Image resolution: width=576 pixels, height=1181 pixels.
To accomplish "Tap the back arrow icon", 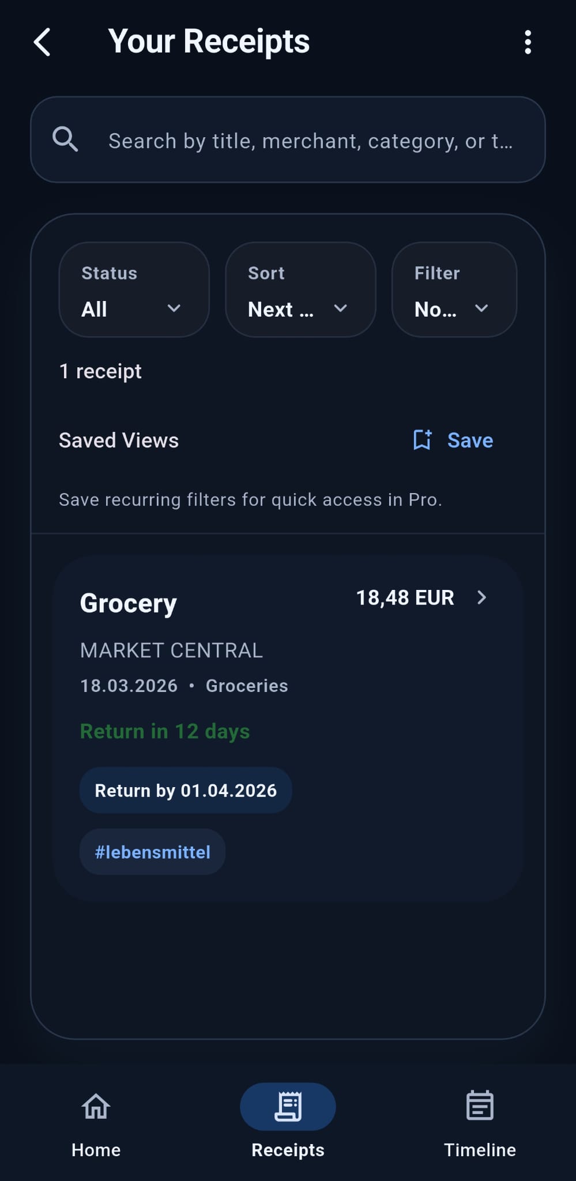I will click(x=43, y=42).
